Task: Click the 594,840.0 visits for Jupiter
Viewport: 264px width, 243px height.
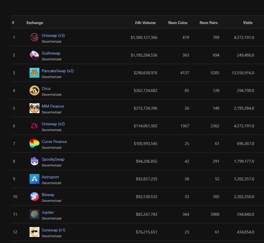Action: [x=245, y=214]
